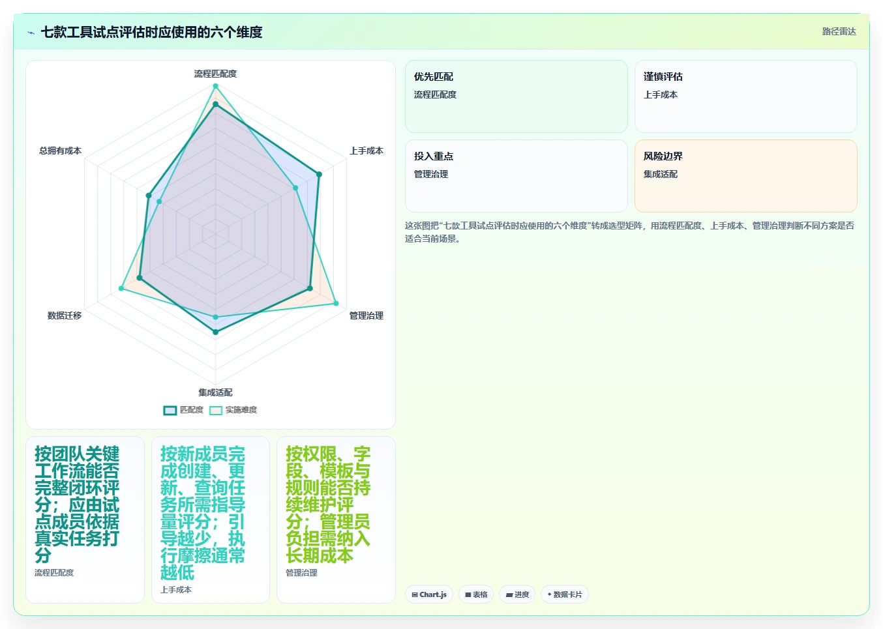
Task: Select the 投入重点 card
Action: click(516, 176)
